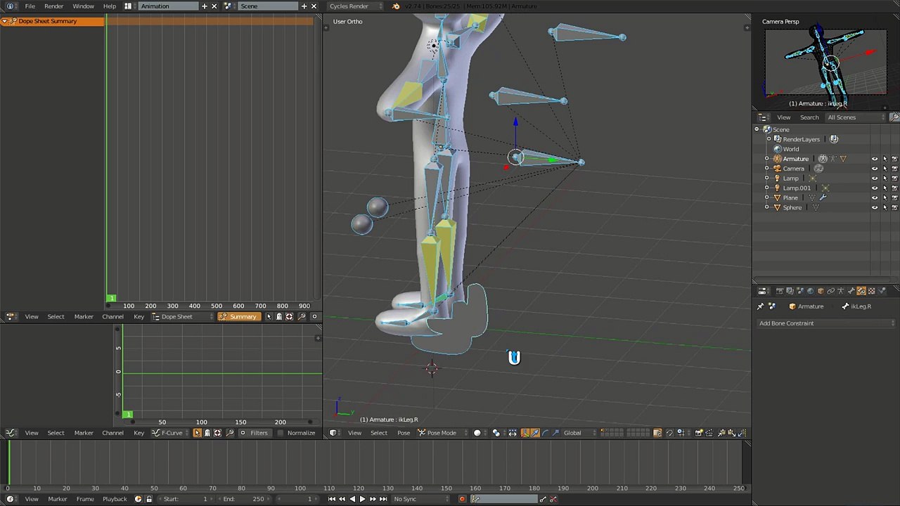900x506 pixels.
Task: Open the Cycles Render engine dropdown
Action: (355, 6)
